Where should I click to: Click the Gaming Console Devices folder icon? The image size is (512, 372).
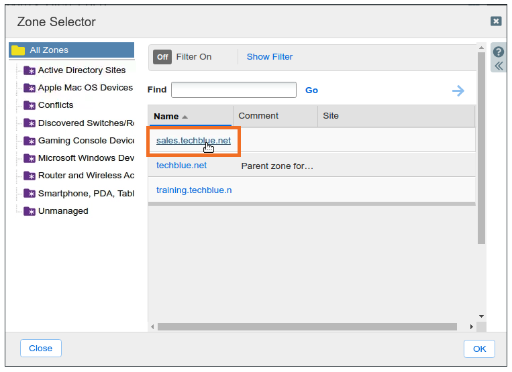pyautogui.click(x=30, y=141)
